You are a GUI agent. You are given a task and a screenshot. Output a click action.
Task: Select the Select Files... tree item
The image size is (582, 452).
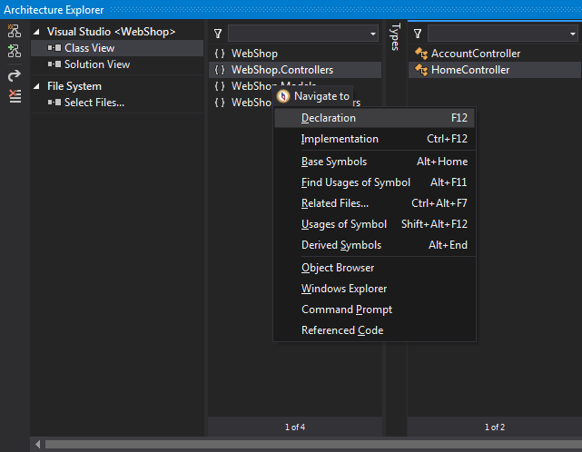(x=117, y=103)
